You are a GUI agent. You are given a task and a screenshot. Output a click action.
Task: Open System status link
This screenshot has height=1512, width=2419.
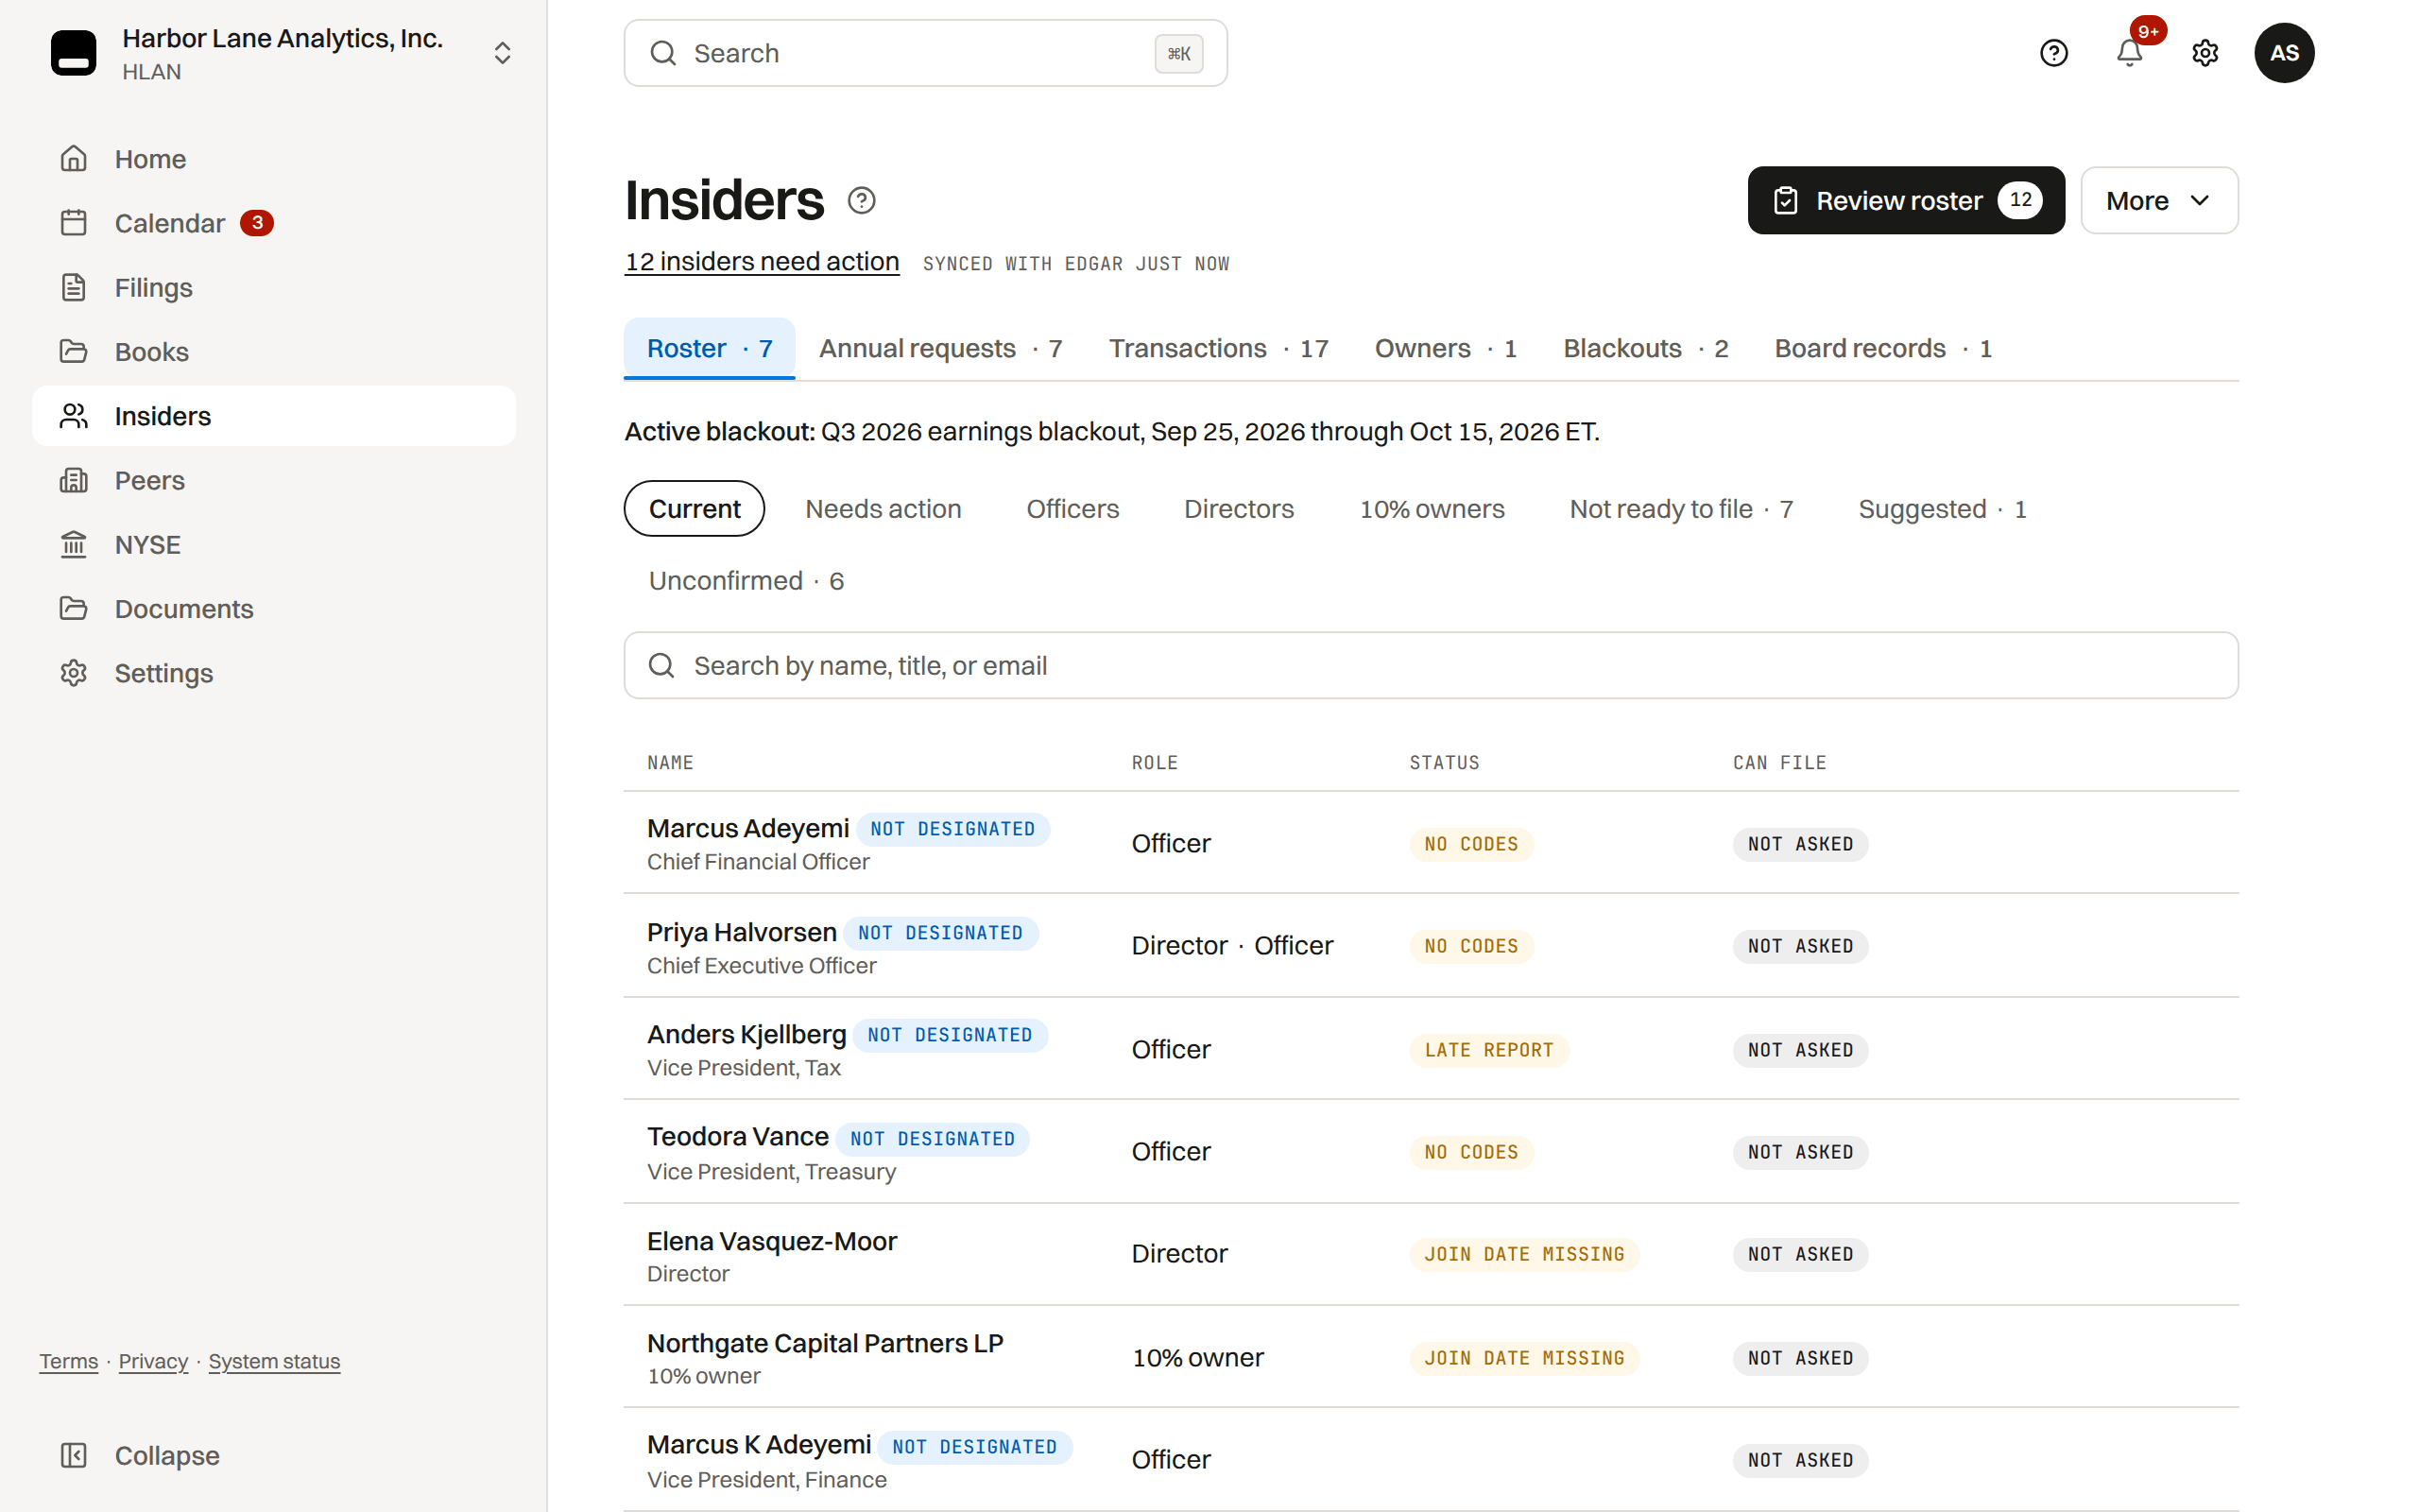tap(274, 1361)
